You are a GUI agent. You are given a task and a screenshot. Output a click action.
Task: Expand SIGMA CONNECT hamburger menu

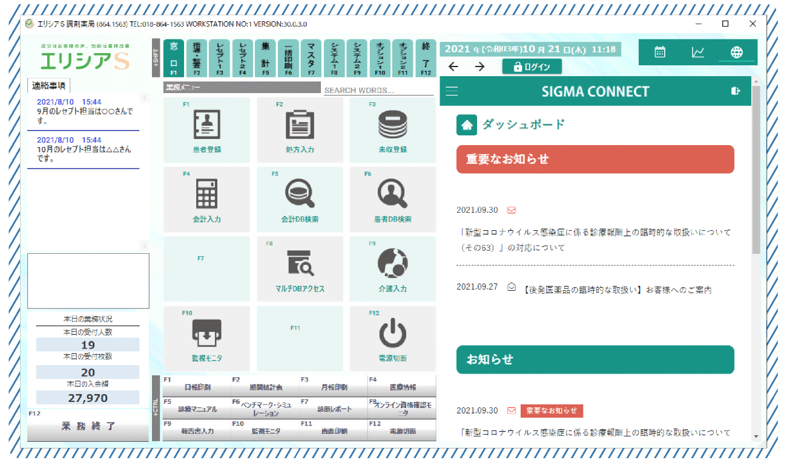[452, 91]
